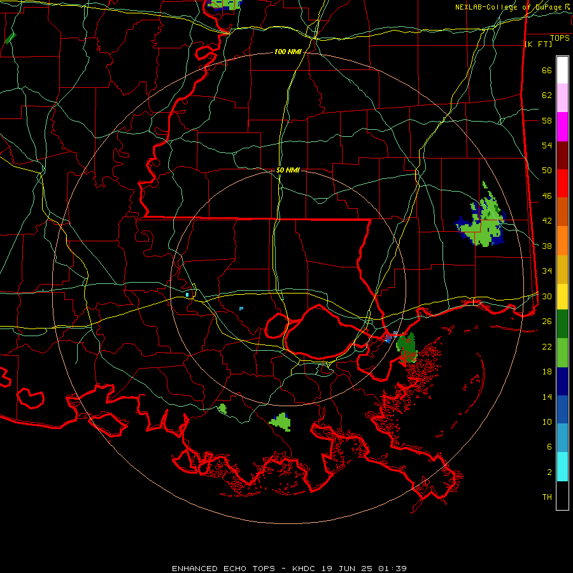Click the "TH" legend label
The height and width of the screenshot is (573, 573).
[547, 497]
